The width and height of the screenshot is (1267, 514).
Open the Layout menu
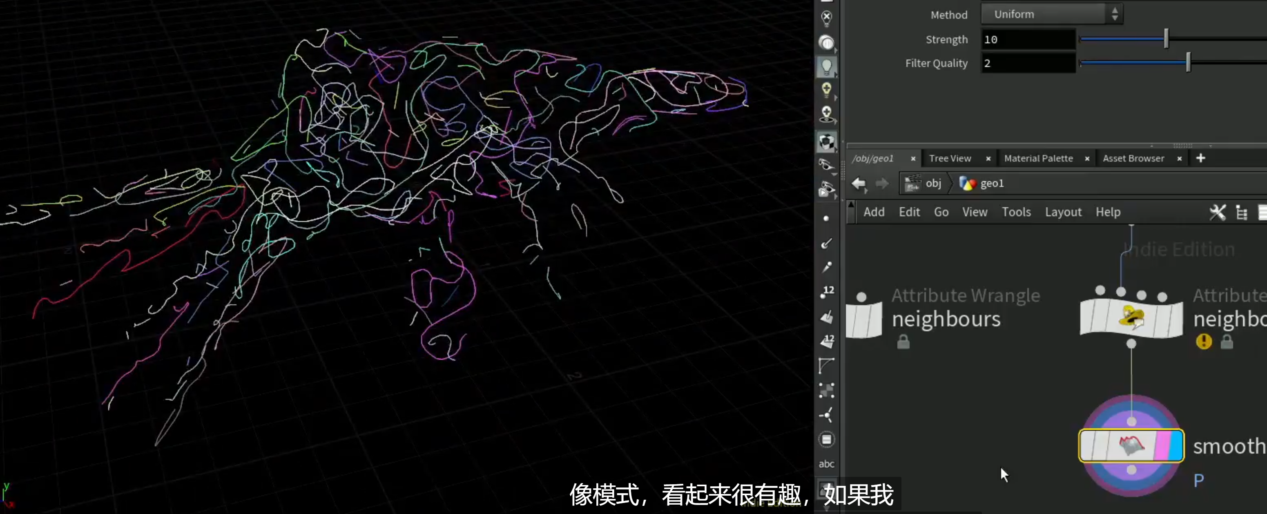click(x=1063, y=212)
